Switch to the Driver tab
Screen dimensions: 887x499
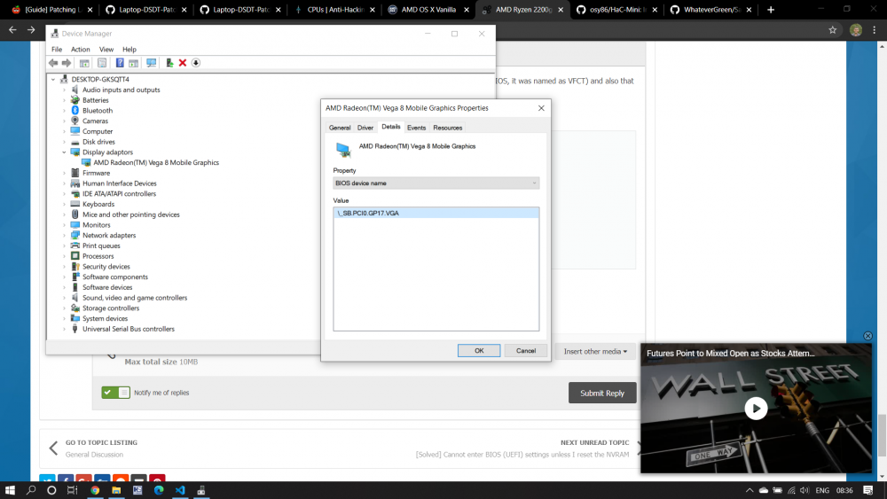point(365,128)
